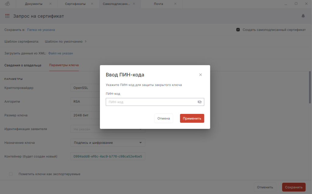Click the Файл не указан link
This screenshot has height=194, width=312.
pos(61,53)
